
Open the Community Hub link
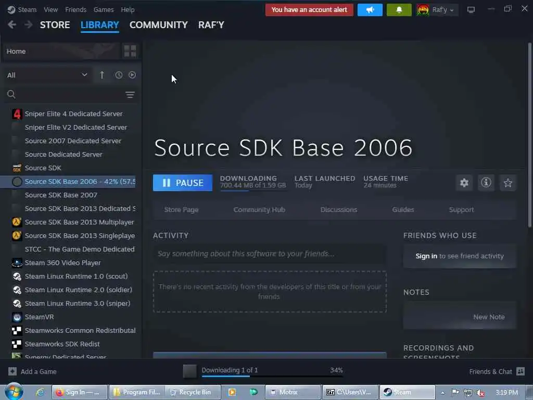(259, 209)
